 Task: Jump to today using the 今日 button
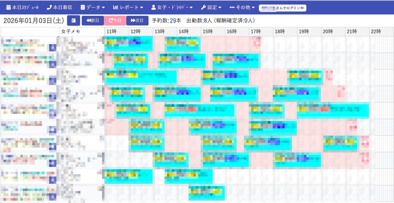tap(115, 21)
